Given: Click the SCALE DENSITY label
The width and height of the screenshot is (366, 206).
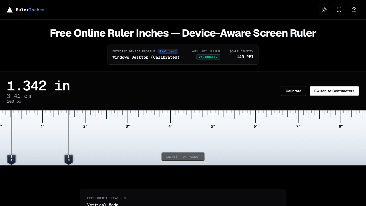Looking at the screenshot, I should point(241,51).
